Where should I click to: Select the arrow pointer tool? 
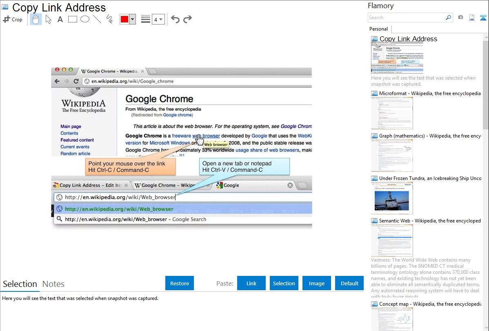48,19
